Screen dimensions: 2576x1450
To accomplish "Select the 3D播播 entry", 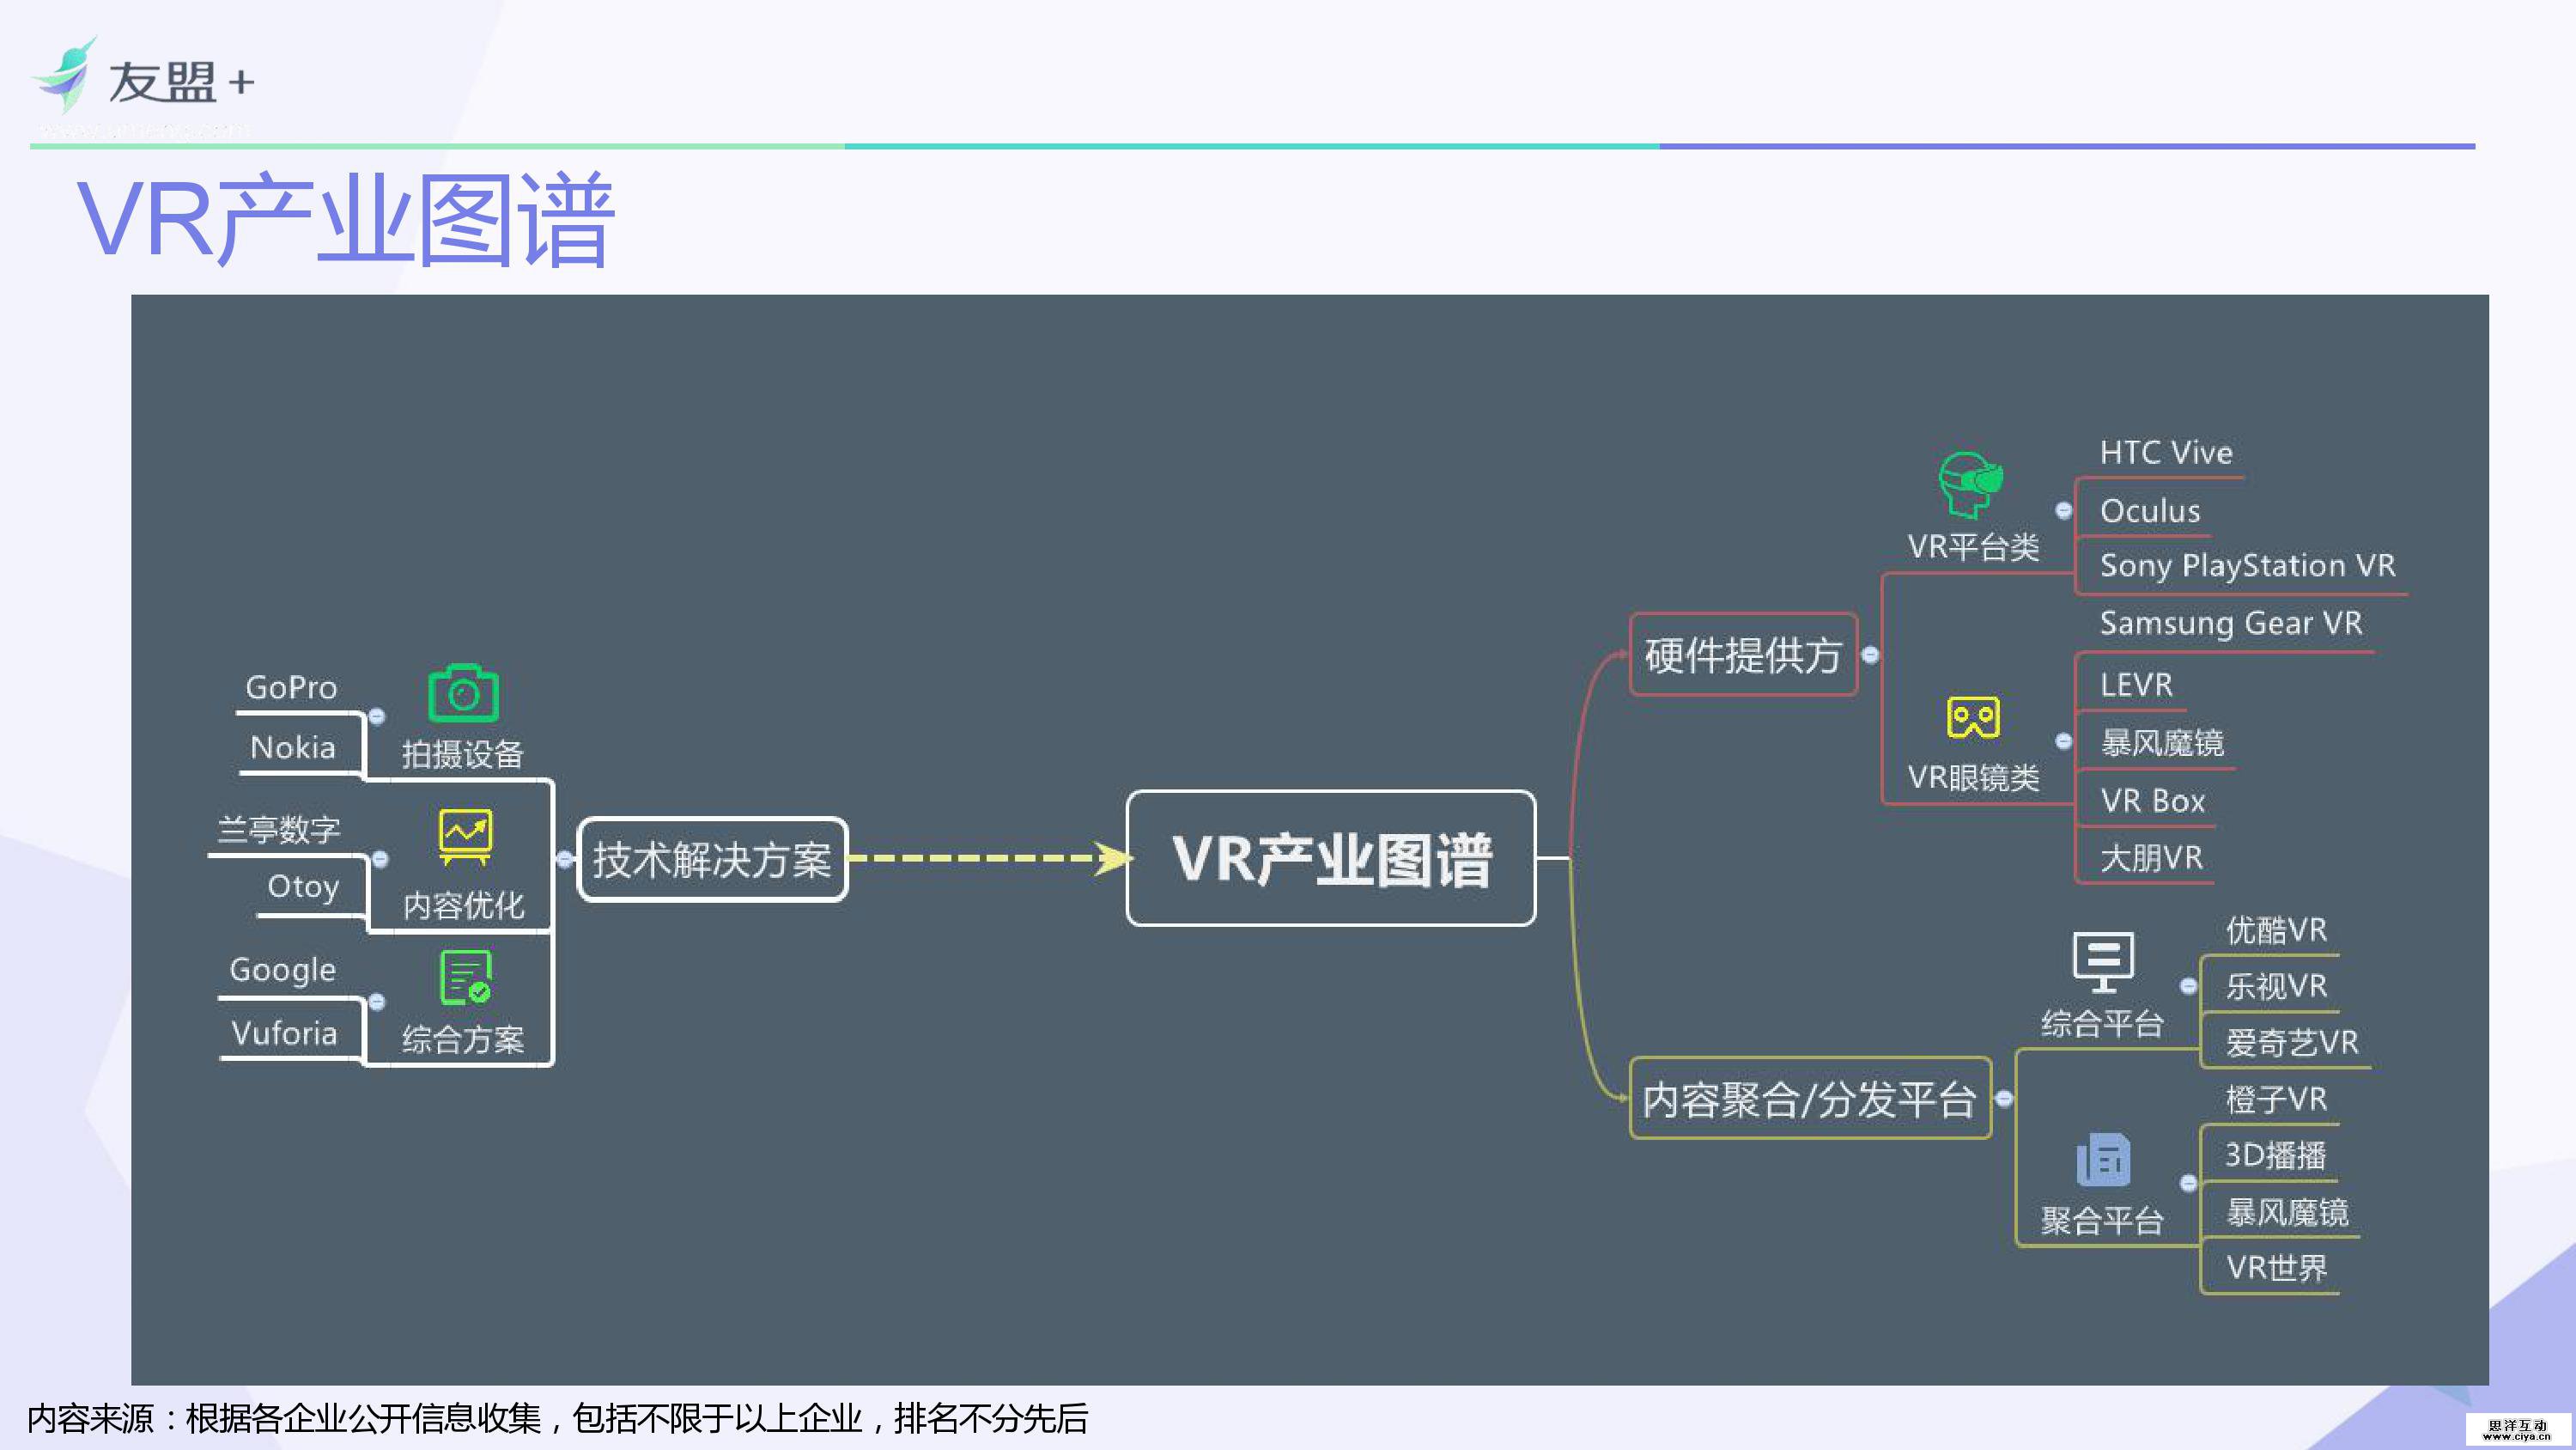I will point(2275,1155).
